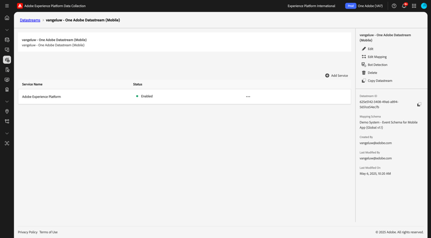Open the workflow nodes sidebar icon
This screenshot has width=431, height=238.
(x=7, y=121)
